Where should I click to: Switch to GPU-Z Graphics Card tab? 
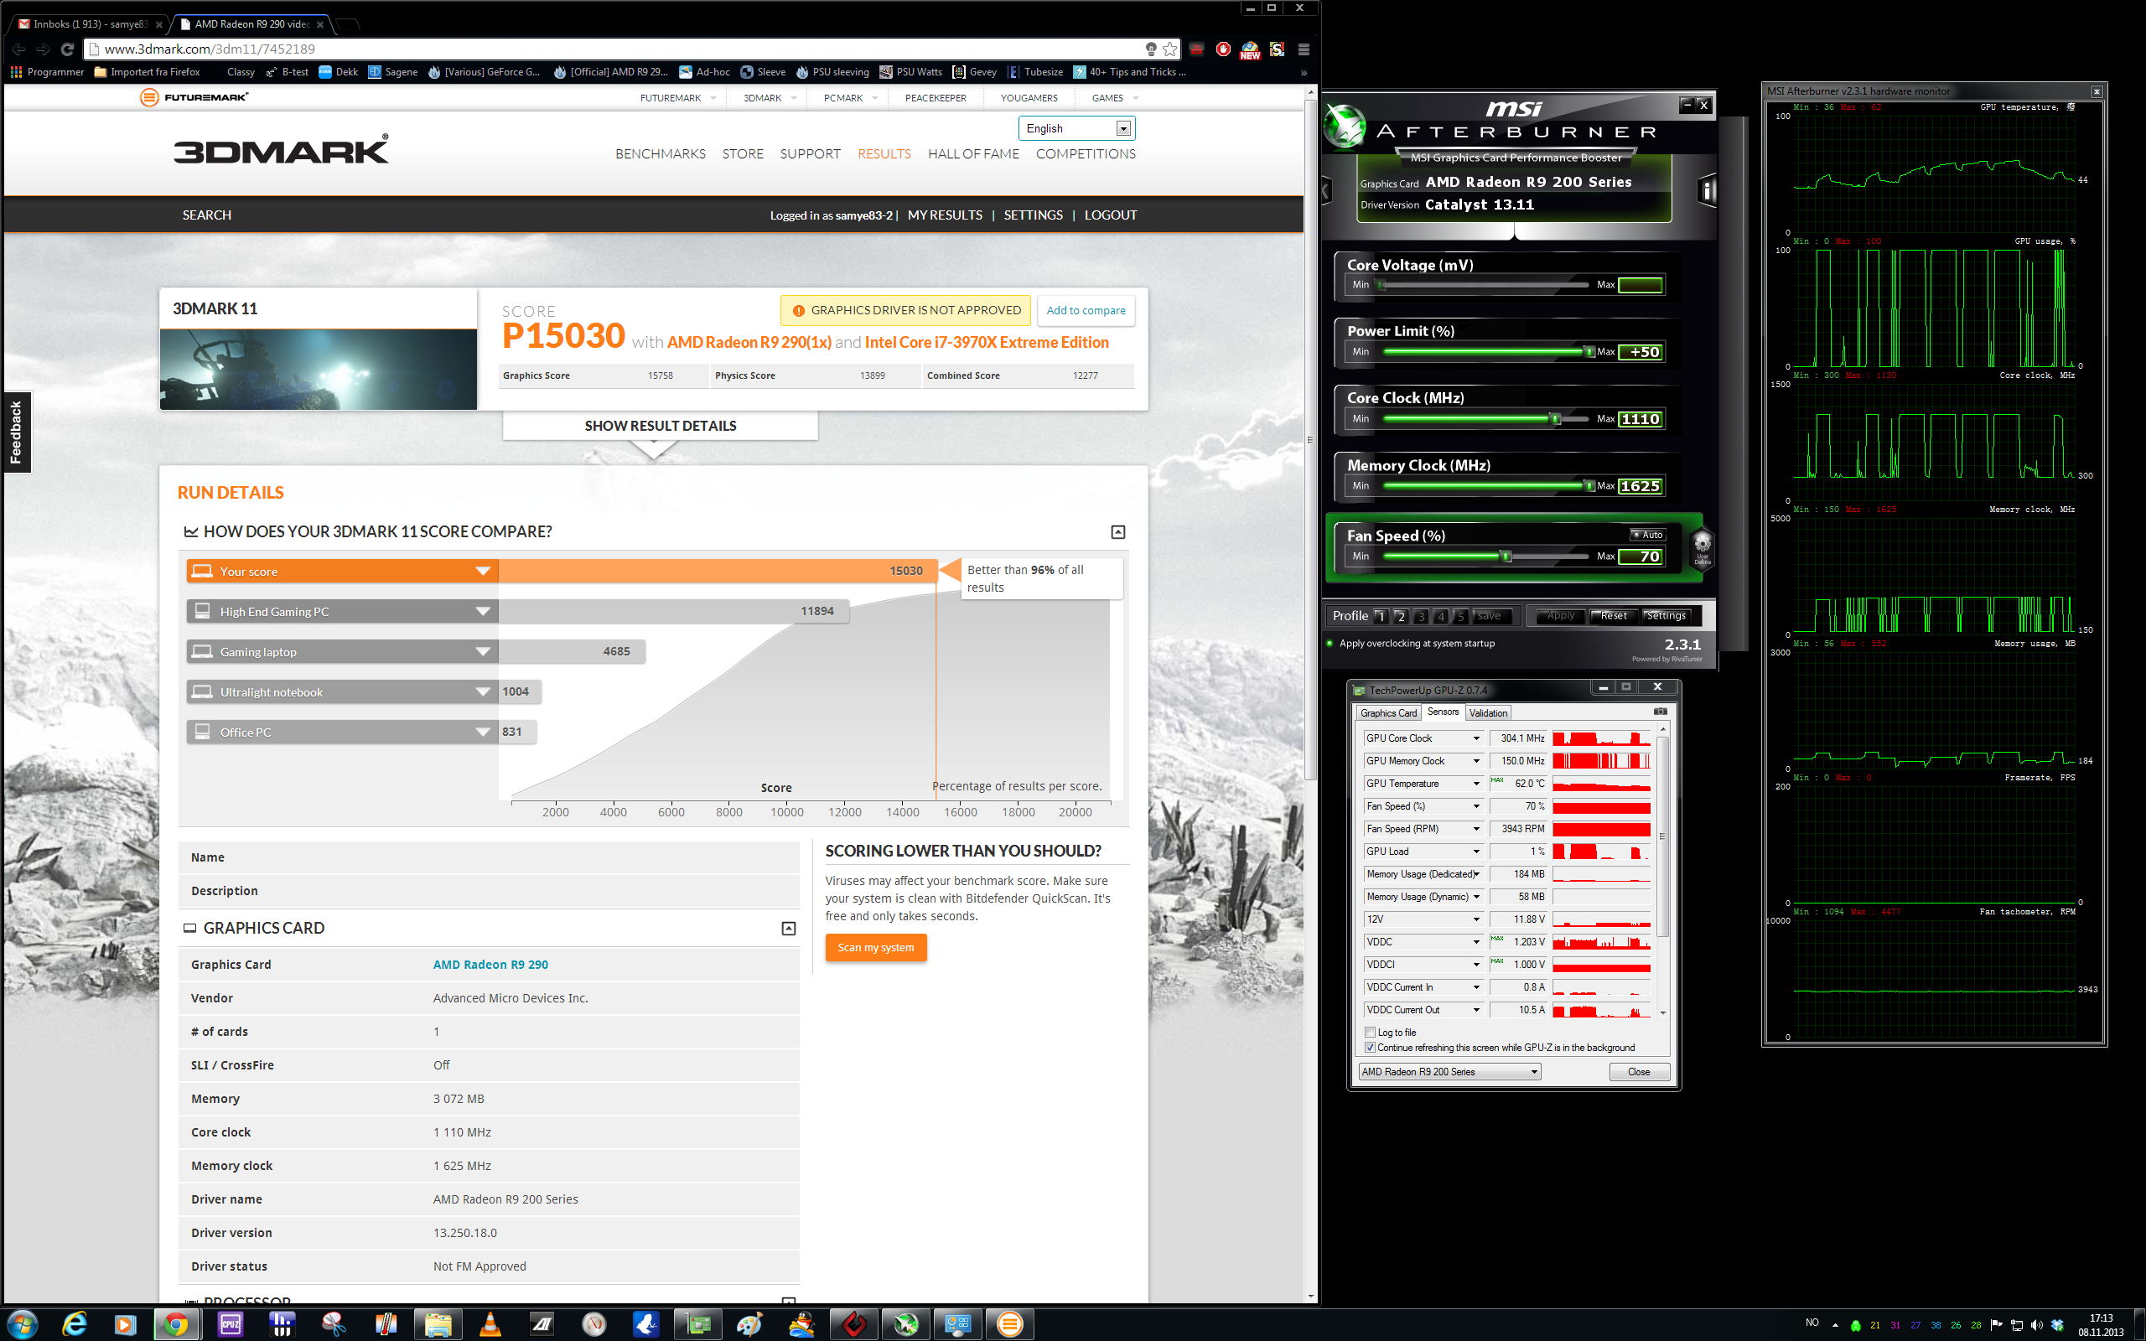coord(1389,713)
